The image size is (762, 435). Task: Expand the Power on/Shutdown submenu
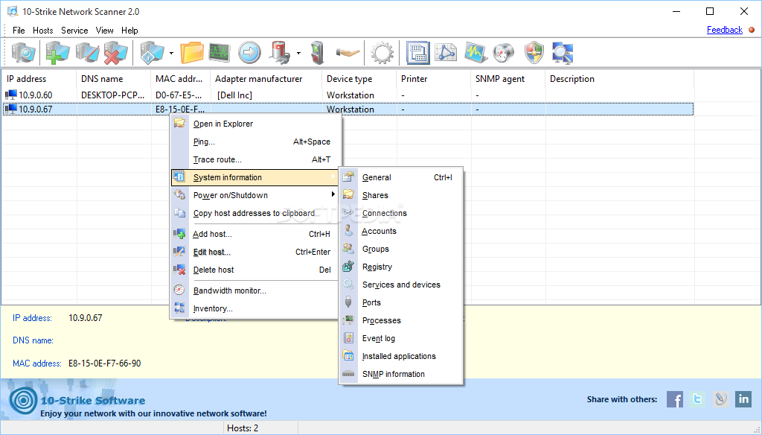(253, 195)
